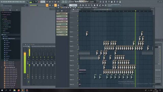Click the view mixer icon
Image resolution: width=163 pixels, height=92 pixels.
coord(89,5)
